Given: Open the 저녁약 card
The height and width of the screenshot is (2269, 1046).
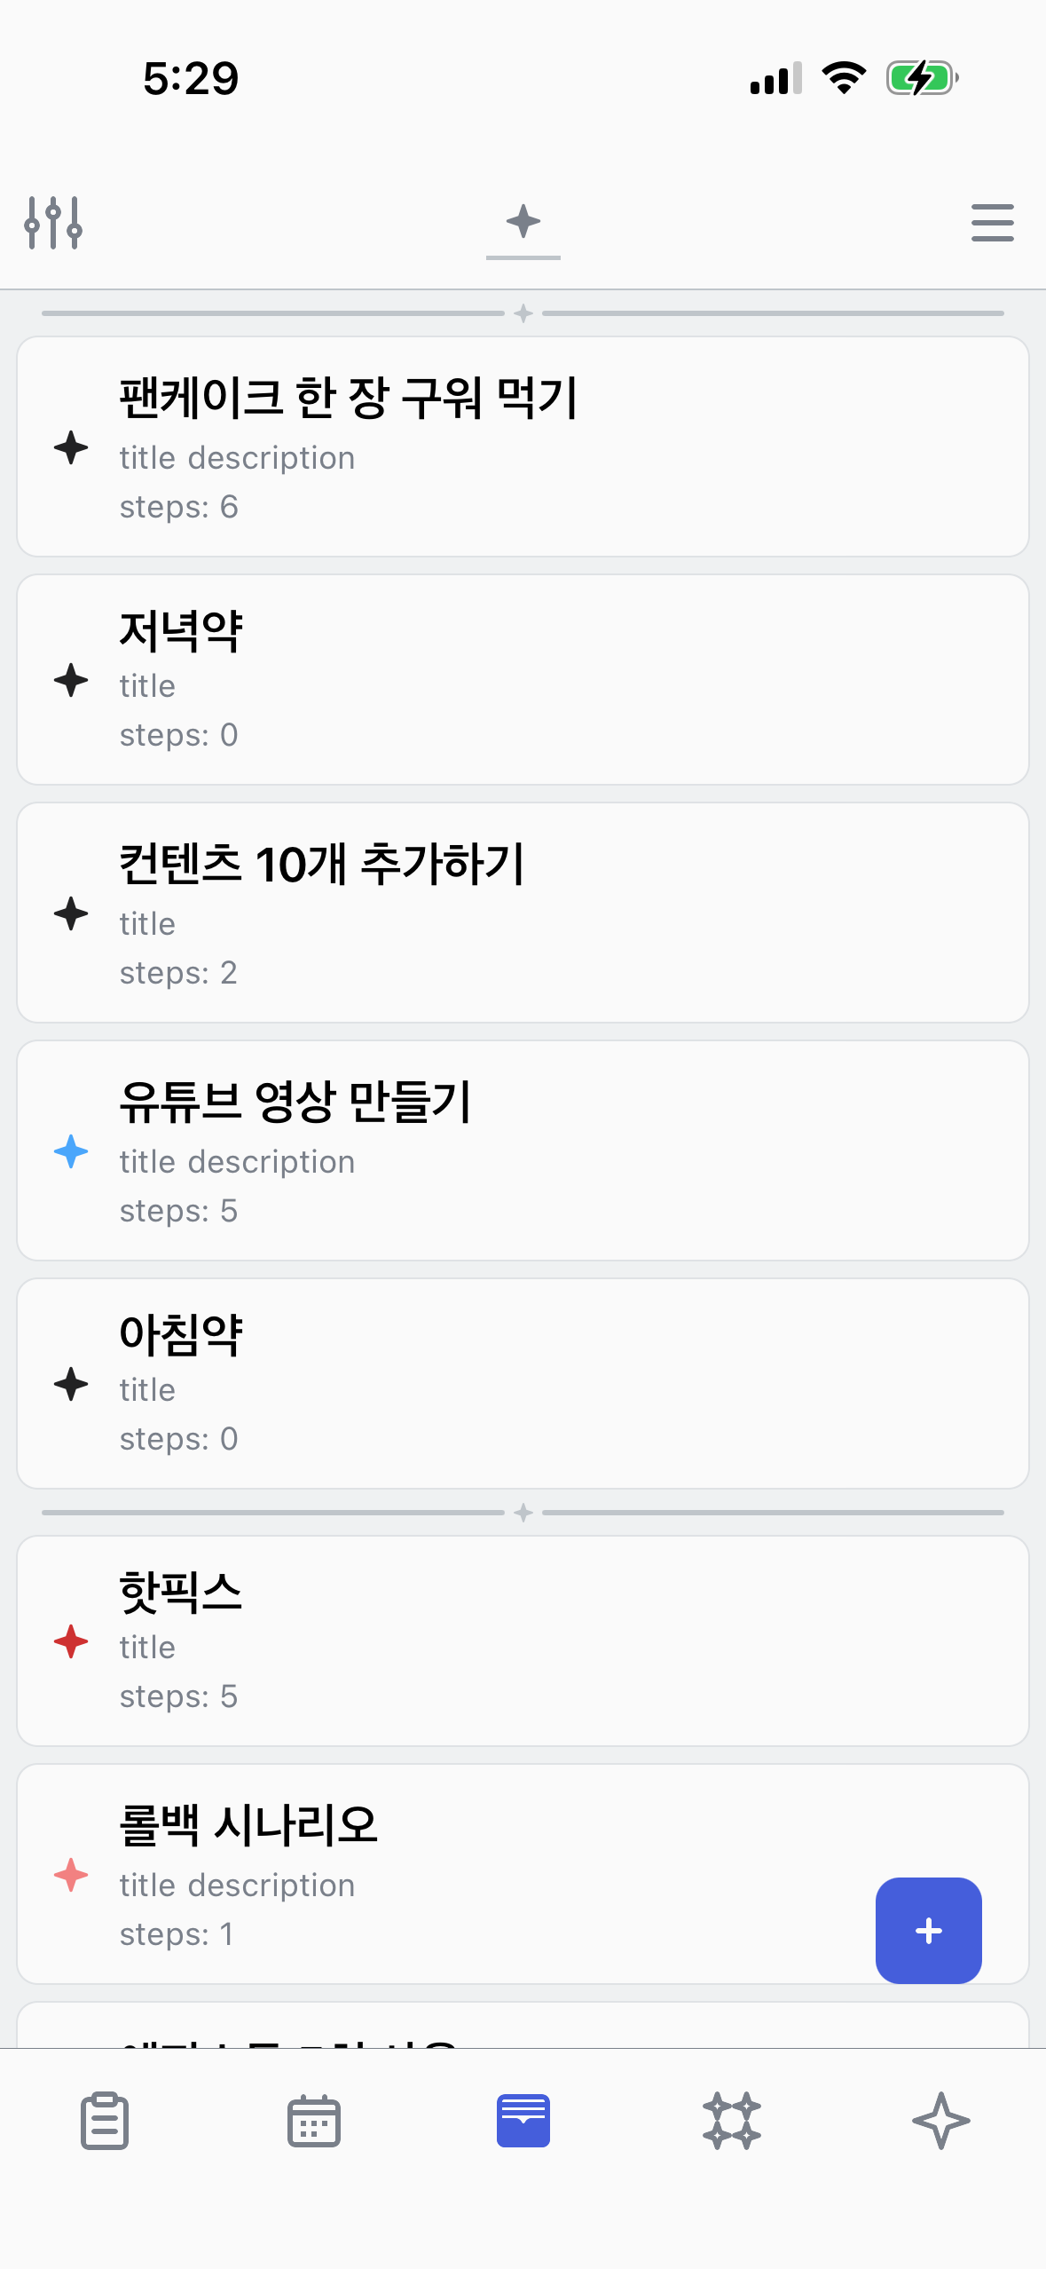Looking at the screenshot, I should (523, 680).
